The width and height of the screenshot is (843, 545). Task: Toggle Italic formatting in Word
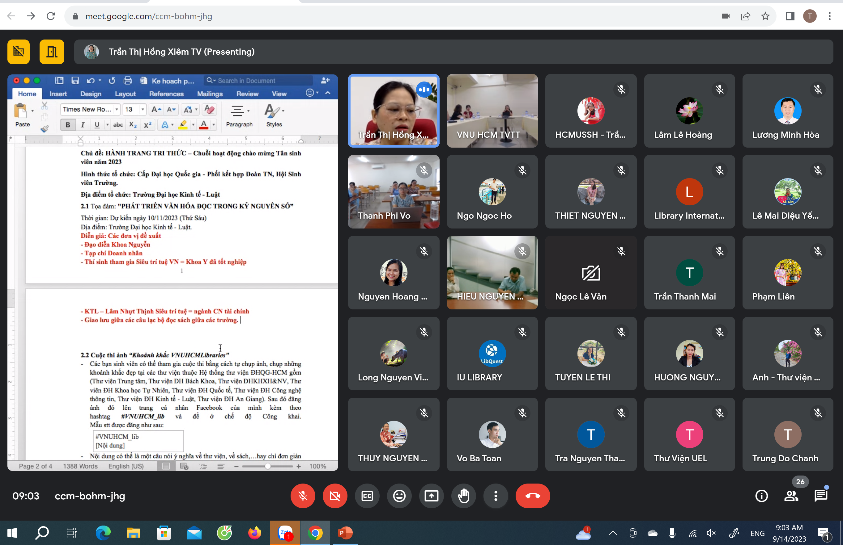(83, 124)
